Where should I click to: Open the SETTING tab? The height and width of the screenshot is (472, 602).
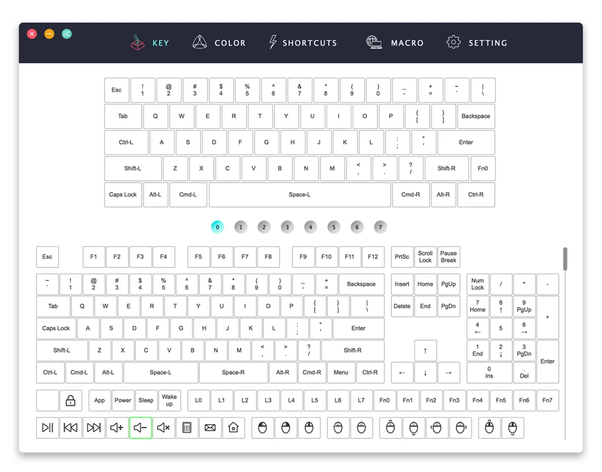click(488, 43)
